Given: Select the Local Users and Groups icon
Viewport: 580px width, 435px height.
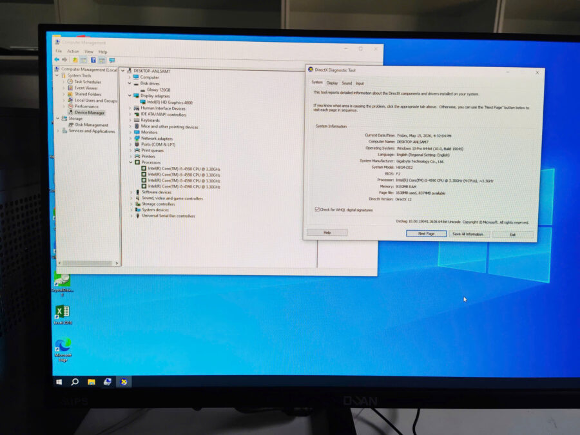Looking at the screenshot, I should coord(70,100).
